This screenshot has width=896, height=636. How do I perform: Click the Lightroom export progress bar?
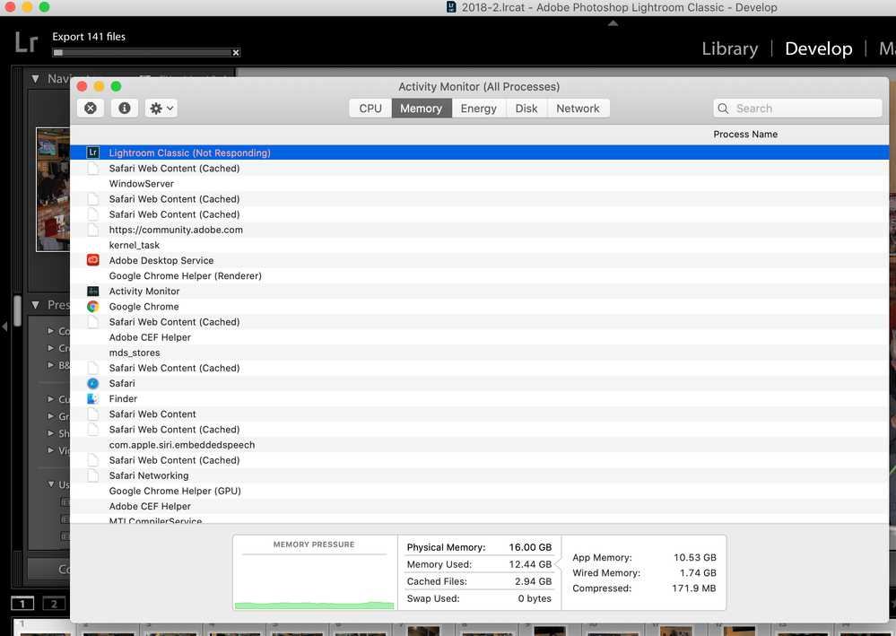[142, 53]
